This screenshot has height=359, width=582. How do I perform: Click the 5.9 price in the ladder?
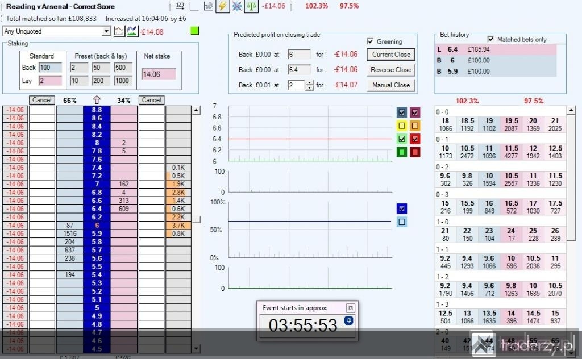[97, 233]
